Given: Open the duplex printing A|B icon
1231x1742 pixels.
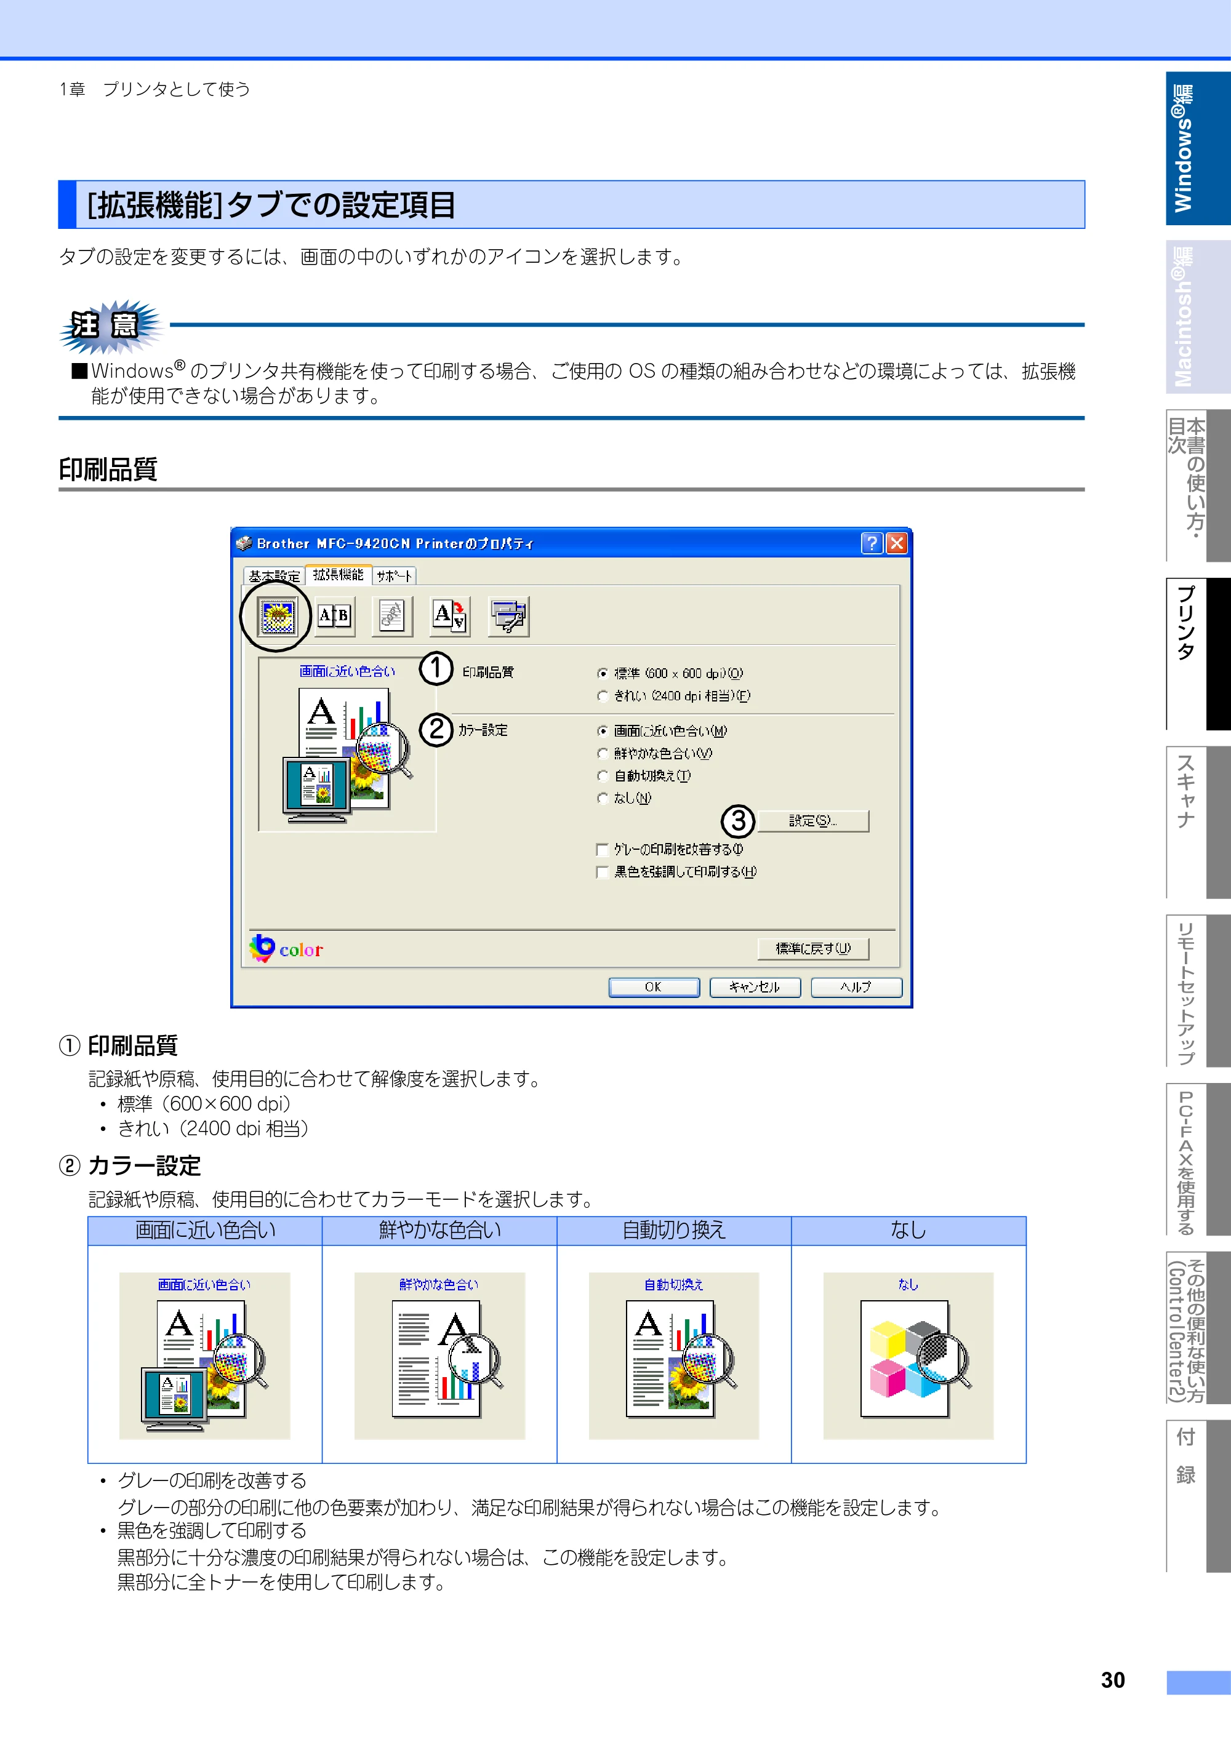Looking at the screenshot, I should [334, 616].
